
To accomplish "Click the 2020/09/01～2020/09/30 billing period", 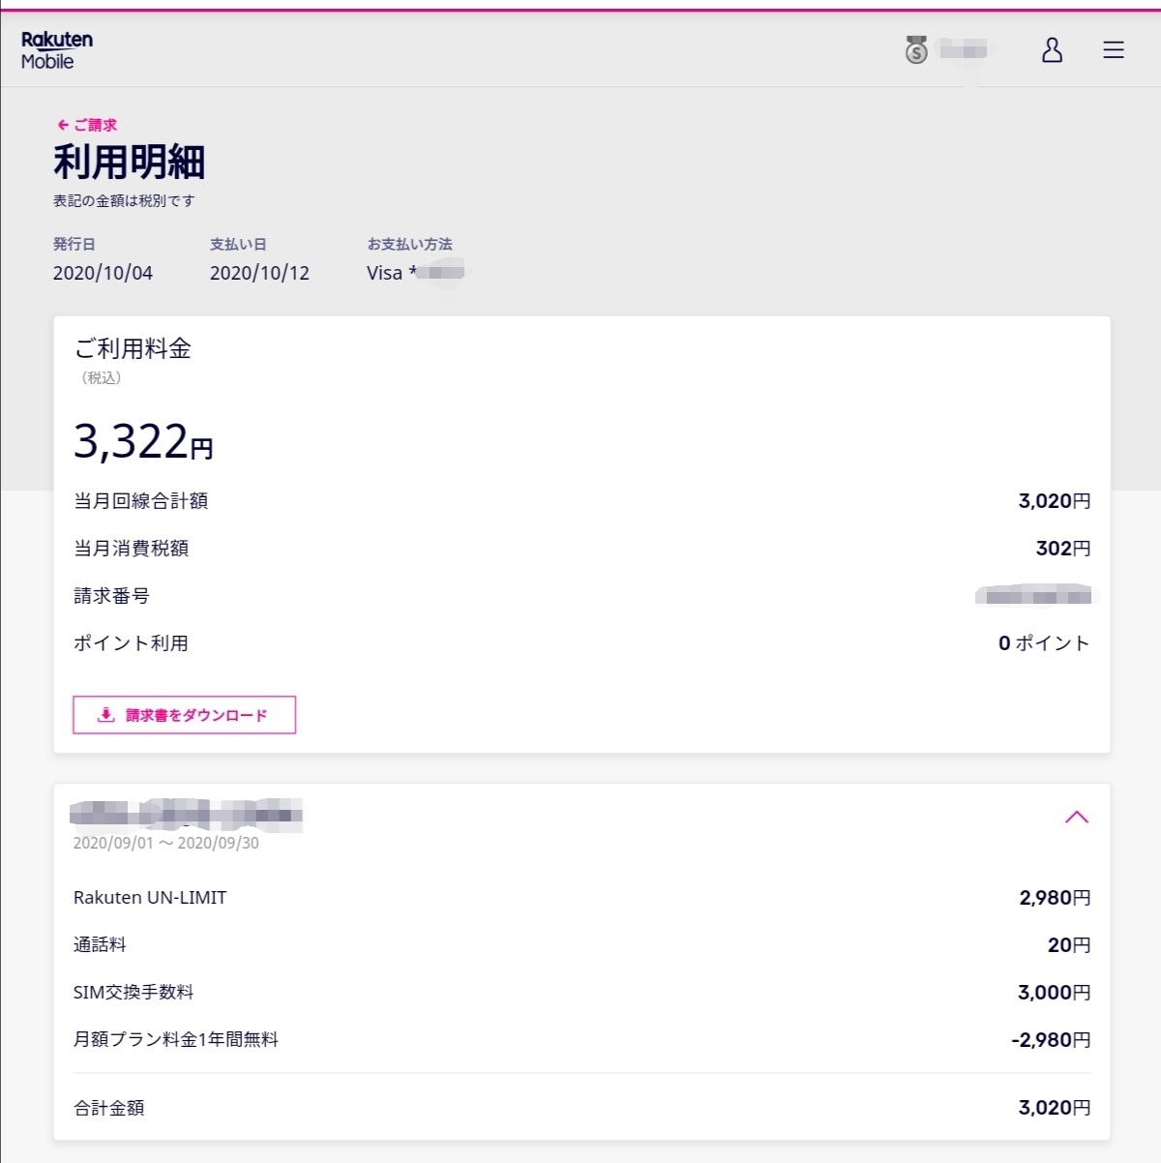I will point(165,843).
